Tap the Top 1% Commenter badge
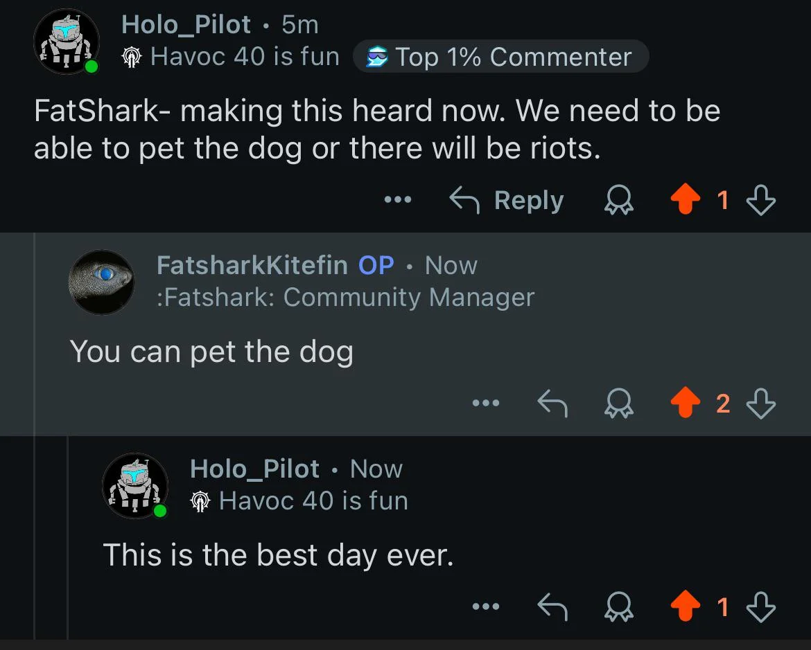Viewport: 811px width, 650px height. (x=500, y=57)
